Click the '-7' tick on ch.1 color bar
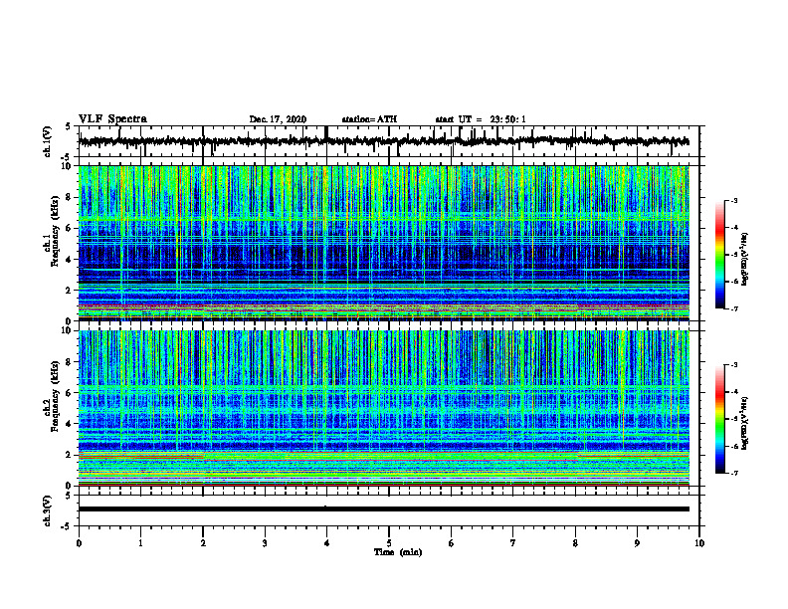The height and width of the screenshot is (609, 788). click(733, 308)
